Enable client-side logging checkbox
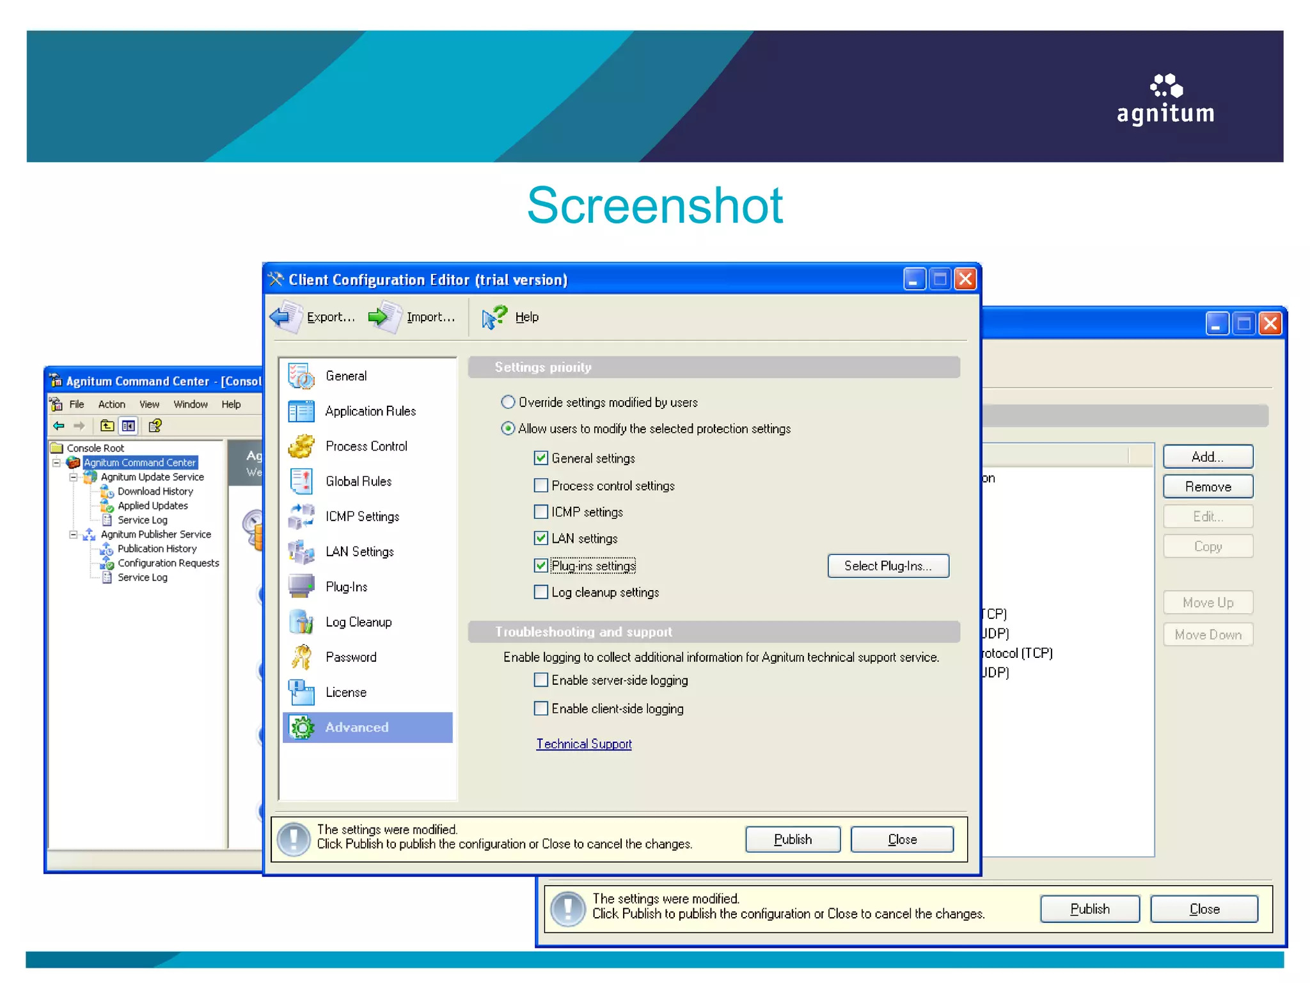1310x983 pixels. point(541,708)
